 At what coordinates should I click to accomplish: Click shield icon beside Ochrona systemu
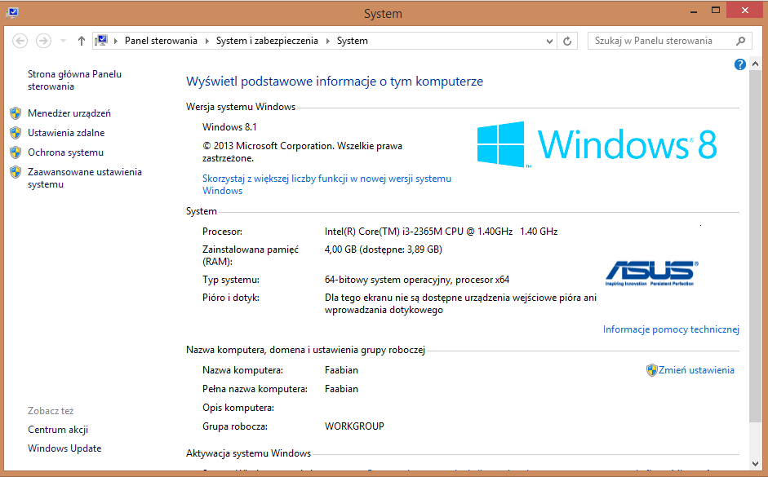click(x=16, y=152)
